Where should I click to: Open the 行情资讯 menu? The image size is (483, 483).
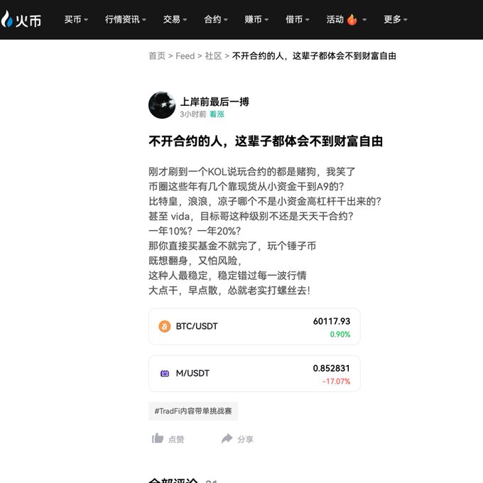126,19
